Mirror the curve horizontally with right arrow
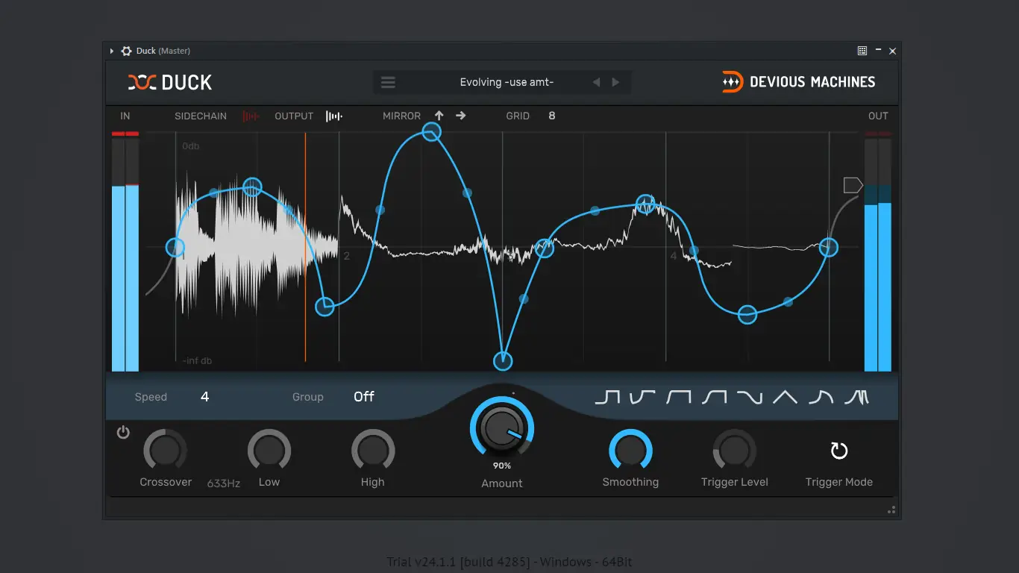 (460, 116)
